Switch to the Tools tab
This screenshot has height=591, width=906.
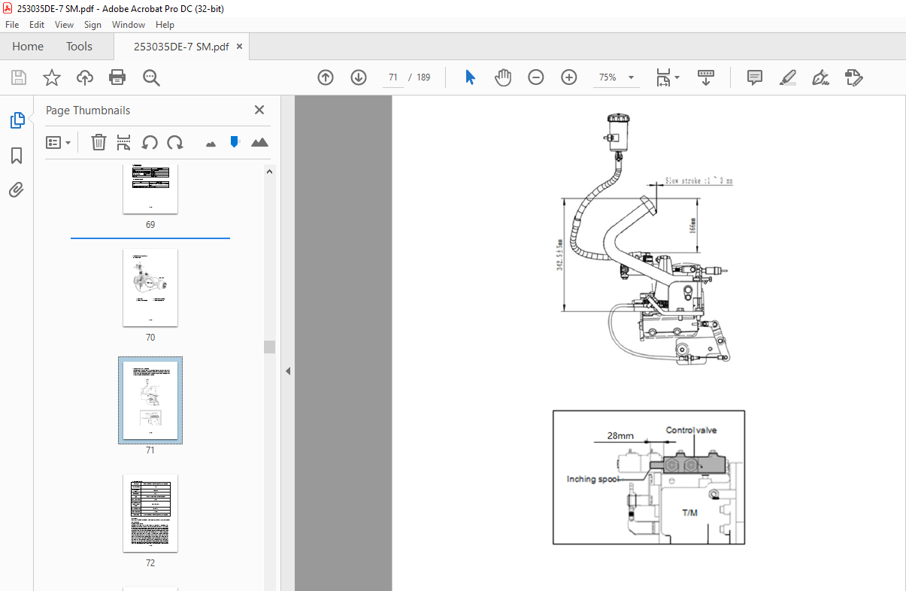pyautogui.click(x=79, y=47)
